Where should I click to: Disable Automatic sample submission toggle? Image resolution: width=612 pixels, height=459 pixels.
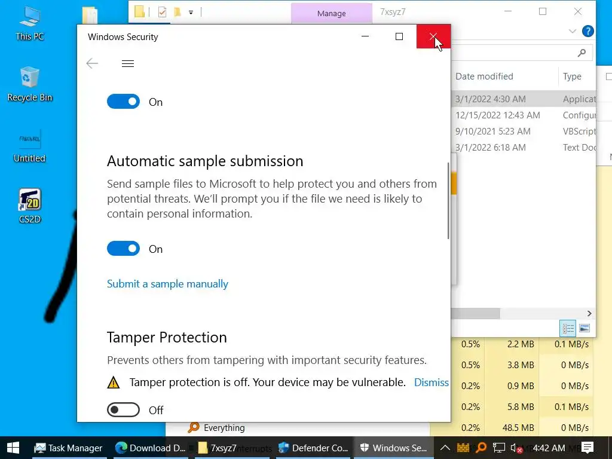tap(123, 249)
